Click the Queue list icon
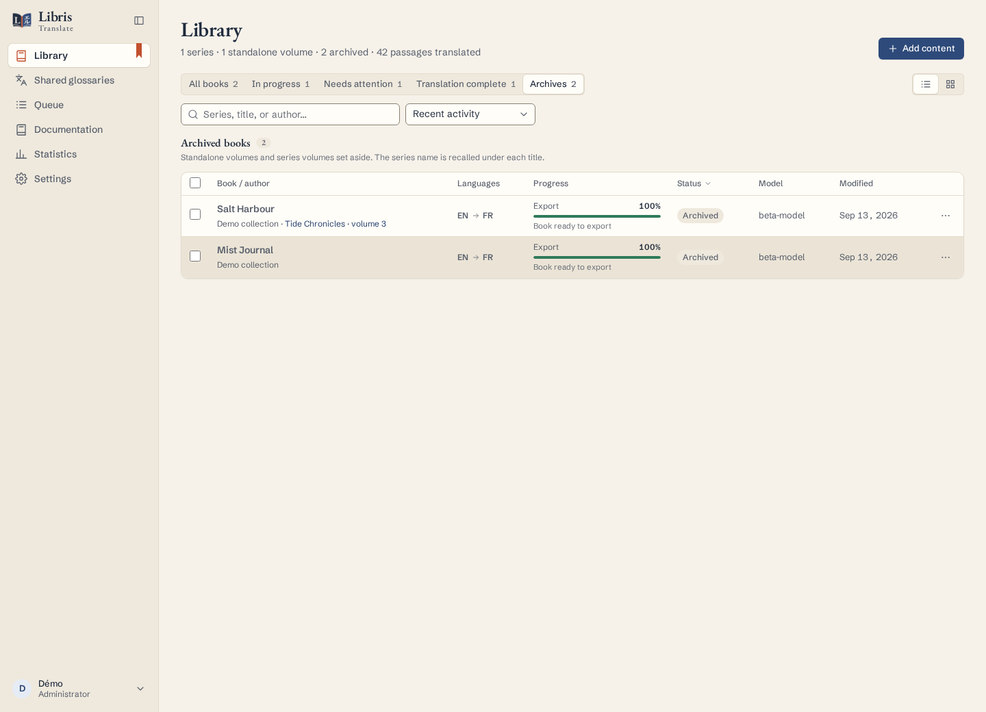986x712 pixels. coord(21,105)
